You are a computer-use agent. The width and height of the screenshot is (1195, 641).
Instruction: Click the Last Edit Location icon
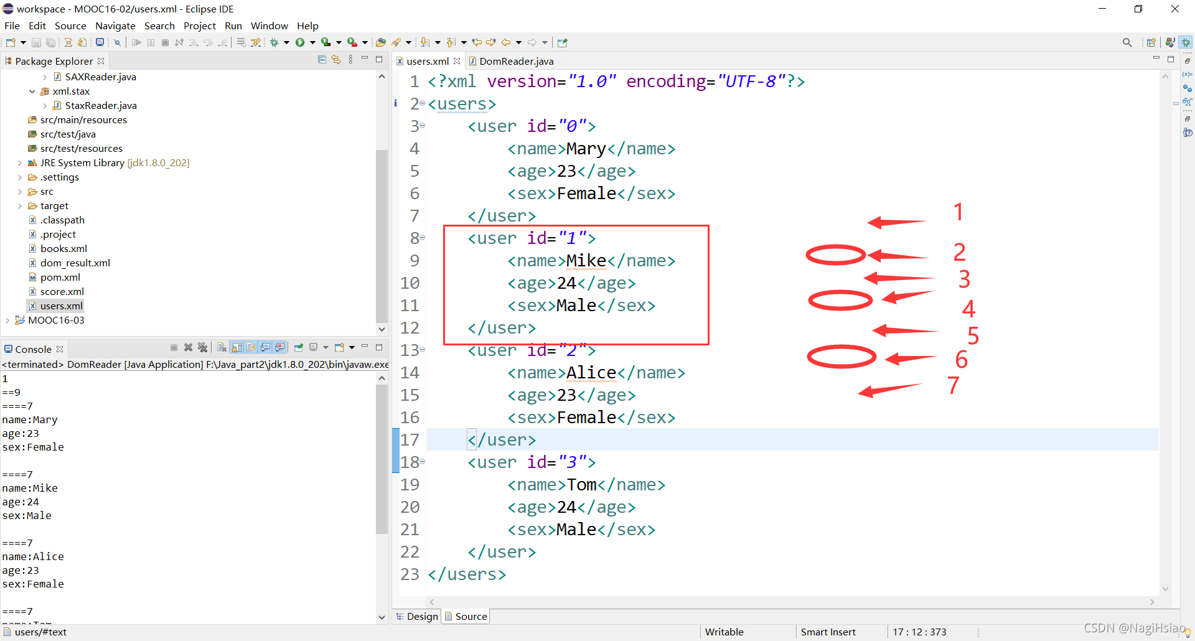tap(477, 42)
